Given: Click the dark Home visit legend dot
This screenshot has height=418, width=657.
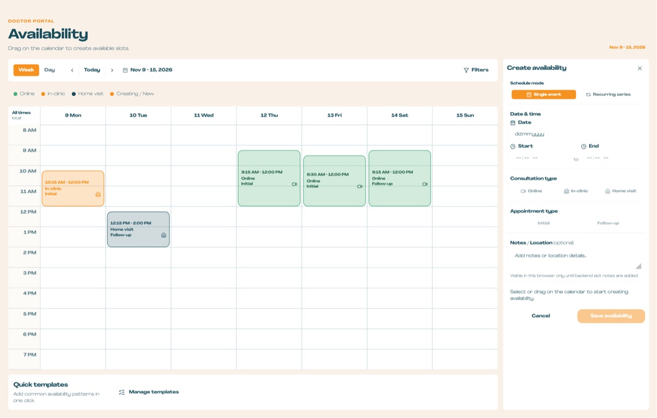Looking at the screenshot, I should click(74, 94).
